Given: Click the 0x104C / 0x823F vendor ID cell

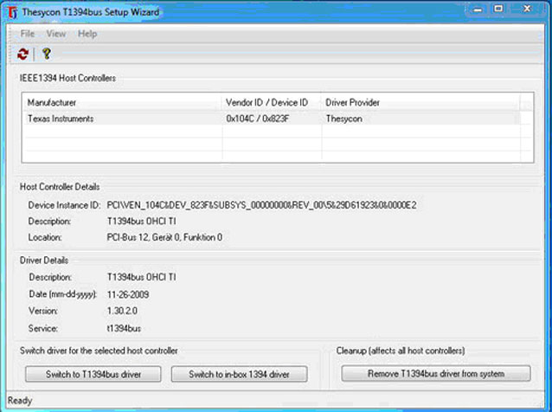Looking at the screenshot, I should coord(260,119).
